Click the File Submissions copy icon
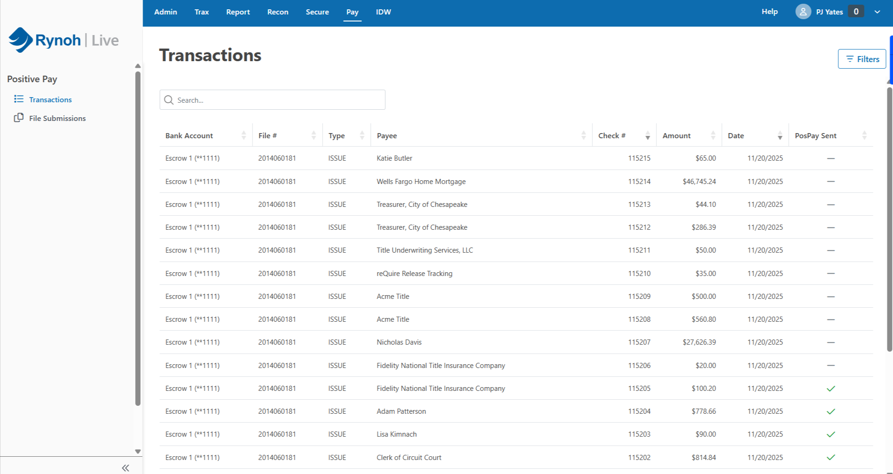The image size is (893, 474). (x=19, y=118)
